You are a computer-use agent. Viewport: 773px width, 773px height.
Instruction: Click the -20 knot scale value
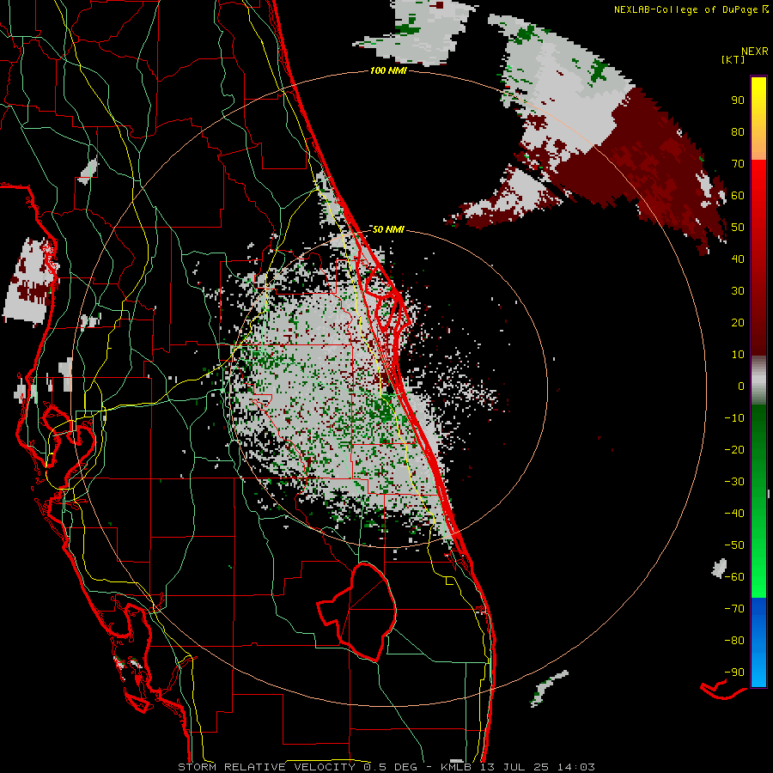pyautogui.click(x=734, y=449)
